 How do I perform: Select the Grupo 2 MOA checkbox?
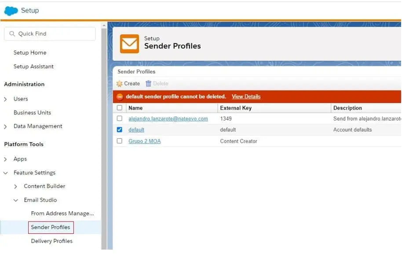point(120,141)
